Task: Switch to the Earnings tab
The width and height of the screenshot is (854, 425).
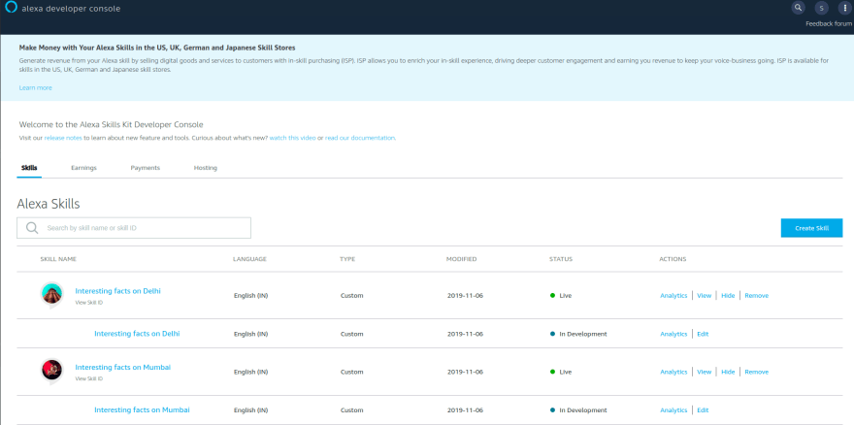Action: point(83,168)
